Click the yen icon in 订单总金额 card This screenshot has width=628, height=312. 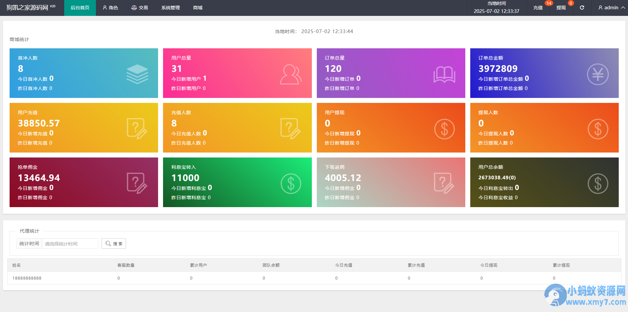598,74
